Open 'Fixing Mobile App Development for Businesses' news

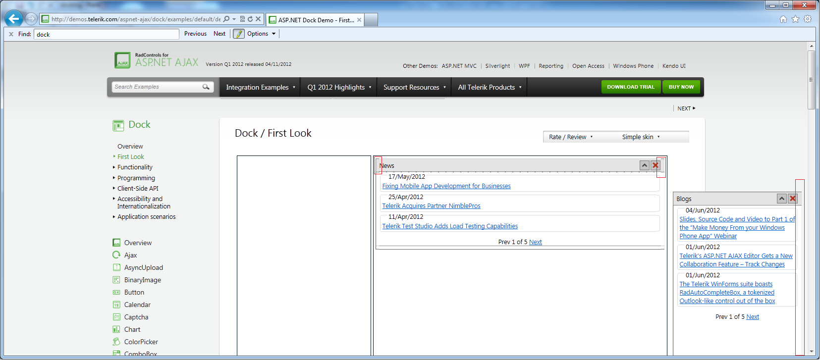(x=446, y=186)
